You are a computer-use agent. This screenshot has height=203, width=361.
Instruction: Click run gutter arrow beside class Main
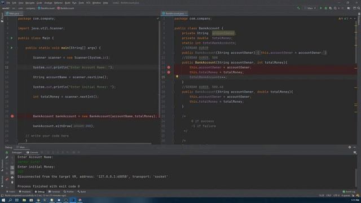[x=11, y=38]
